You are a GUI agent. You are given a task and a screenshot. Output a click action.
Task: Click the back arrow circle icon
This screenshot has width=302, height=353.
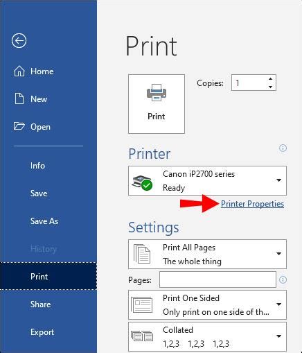pos(19,41)
